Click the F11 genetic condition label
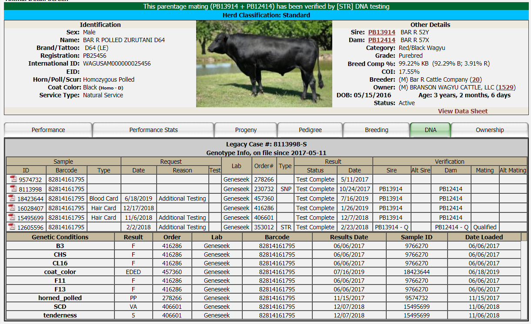531x324 pixels. (x=60, y=281)
